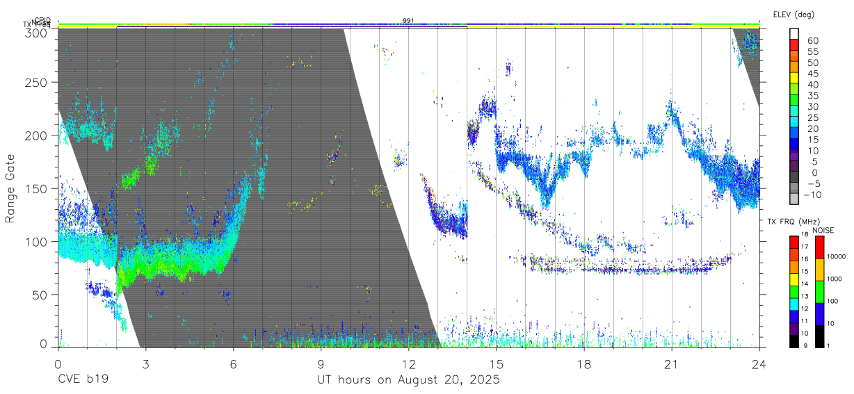Screen dimensions: 854x394
Task: Click '200' on the Range Gate axis
Action: 38,136
